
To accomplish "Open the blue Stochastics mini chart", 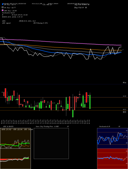I will coord(112,138).
